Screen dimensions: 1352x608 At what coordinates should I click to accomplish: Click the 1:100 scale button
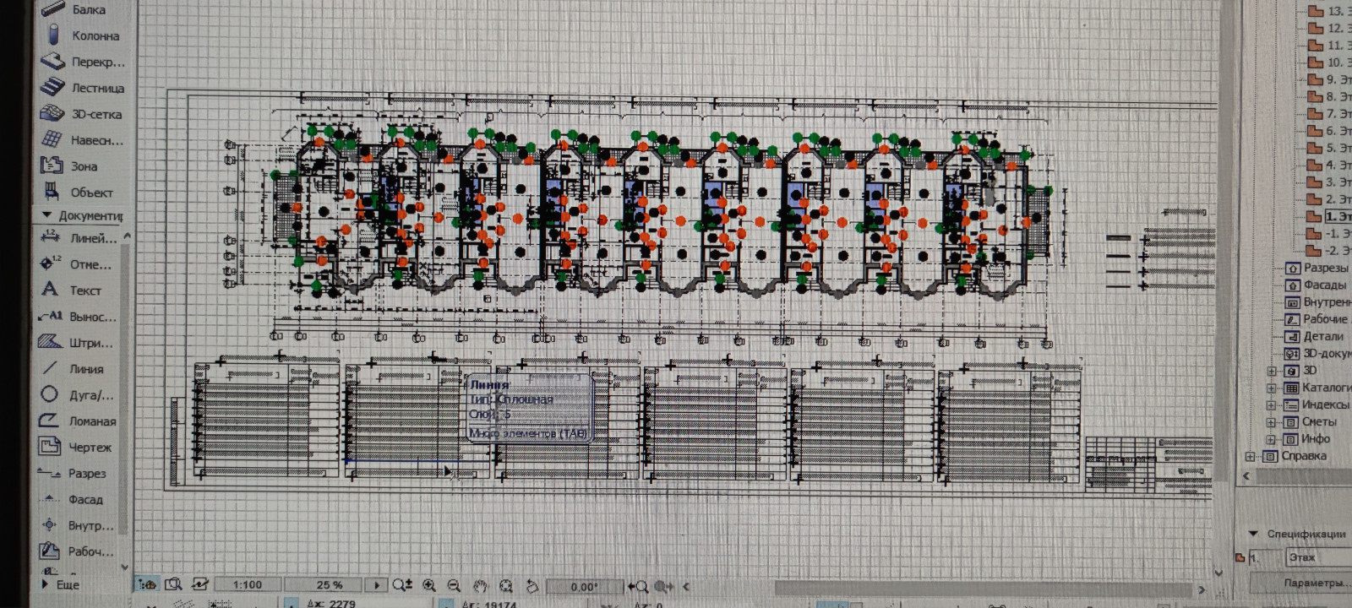coord(247,584)
